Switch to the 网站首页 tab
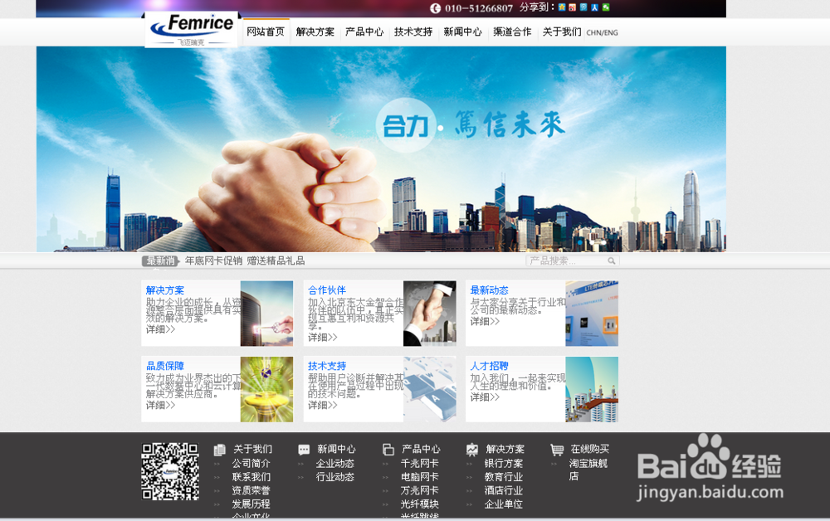The width and height of the screenshot is (830, 521). [264, 32]
